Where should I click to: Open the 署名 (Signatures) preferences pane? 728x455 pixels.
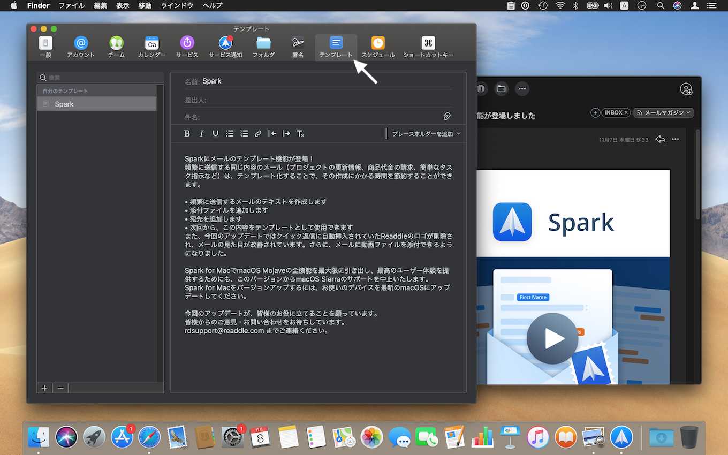click(298, 47)
